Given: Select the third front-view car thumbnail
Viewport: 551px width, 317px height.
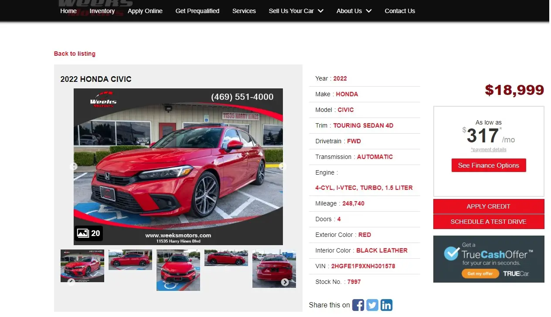Looking at the screenshot, I should [x=178, y=270].
